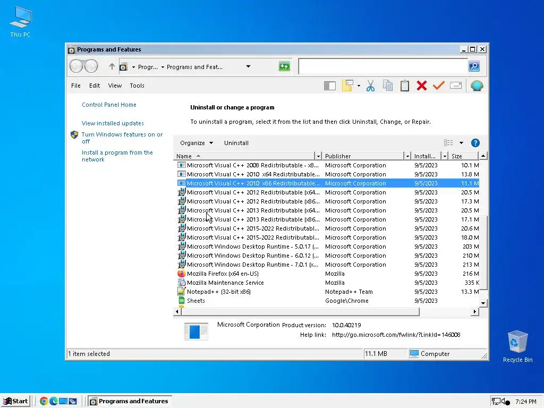The image size is (544, 408).
Task: Click Turn Windows features on or off
Action: (122, 138)
